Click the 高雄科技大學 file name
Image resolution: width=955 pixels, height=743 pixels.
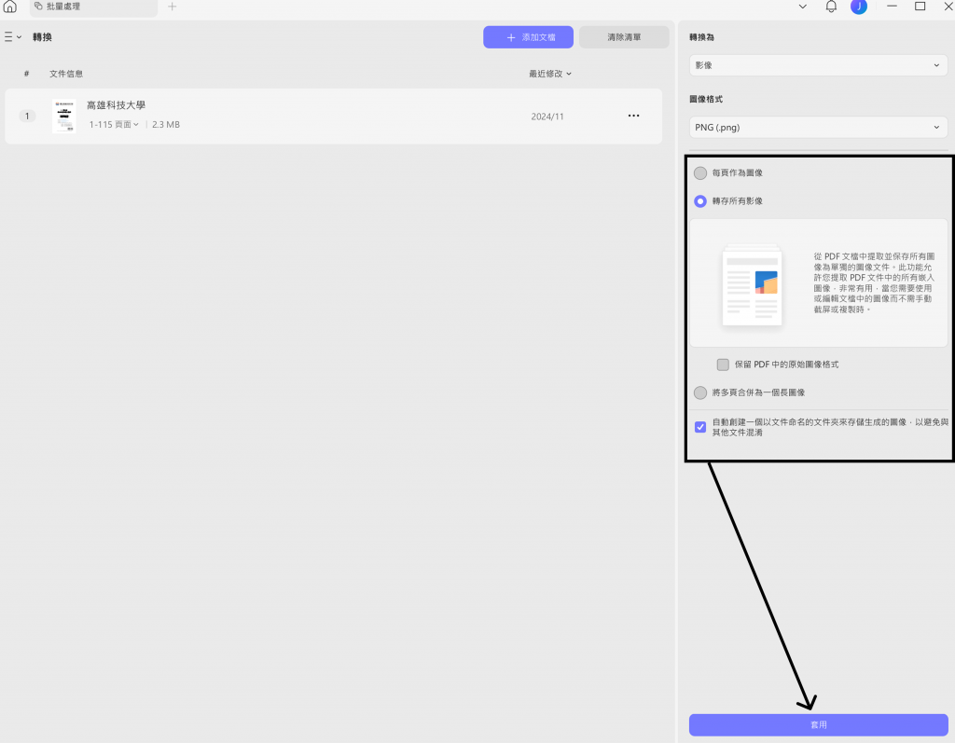(x=116, y=105)
